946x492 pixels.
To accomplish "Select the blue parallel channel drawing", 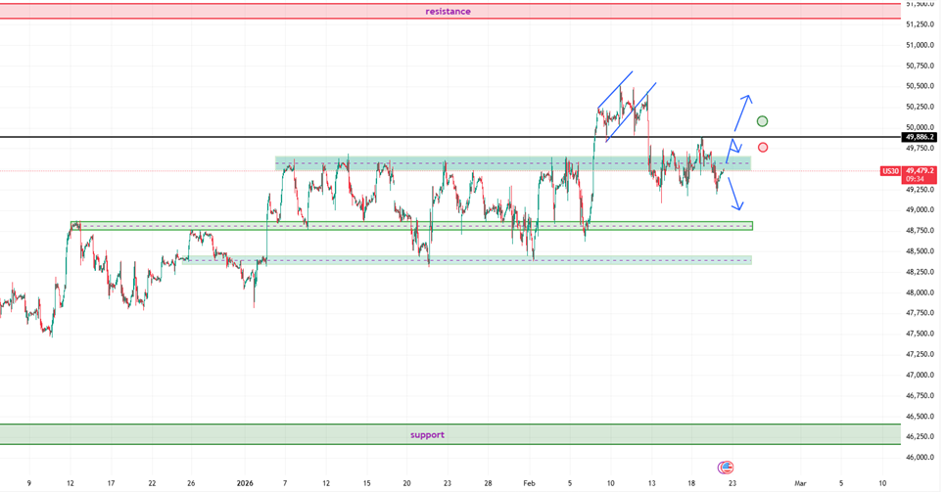I will click(x=626, y=106).
